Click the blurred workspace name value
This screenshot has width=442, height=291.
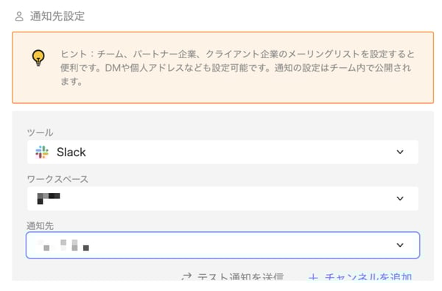pos(49,198)
